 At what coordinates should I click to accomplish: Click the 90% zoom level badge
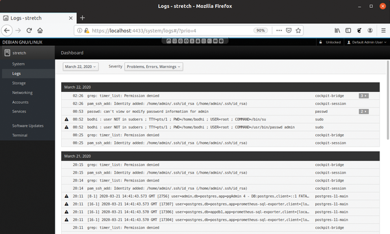[261, 30]
